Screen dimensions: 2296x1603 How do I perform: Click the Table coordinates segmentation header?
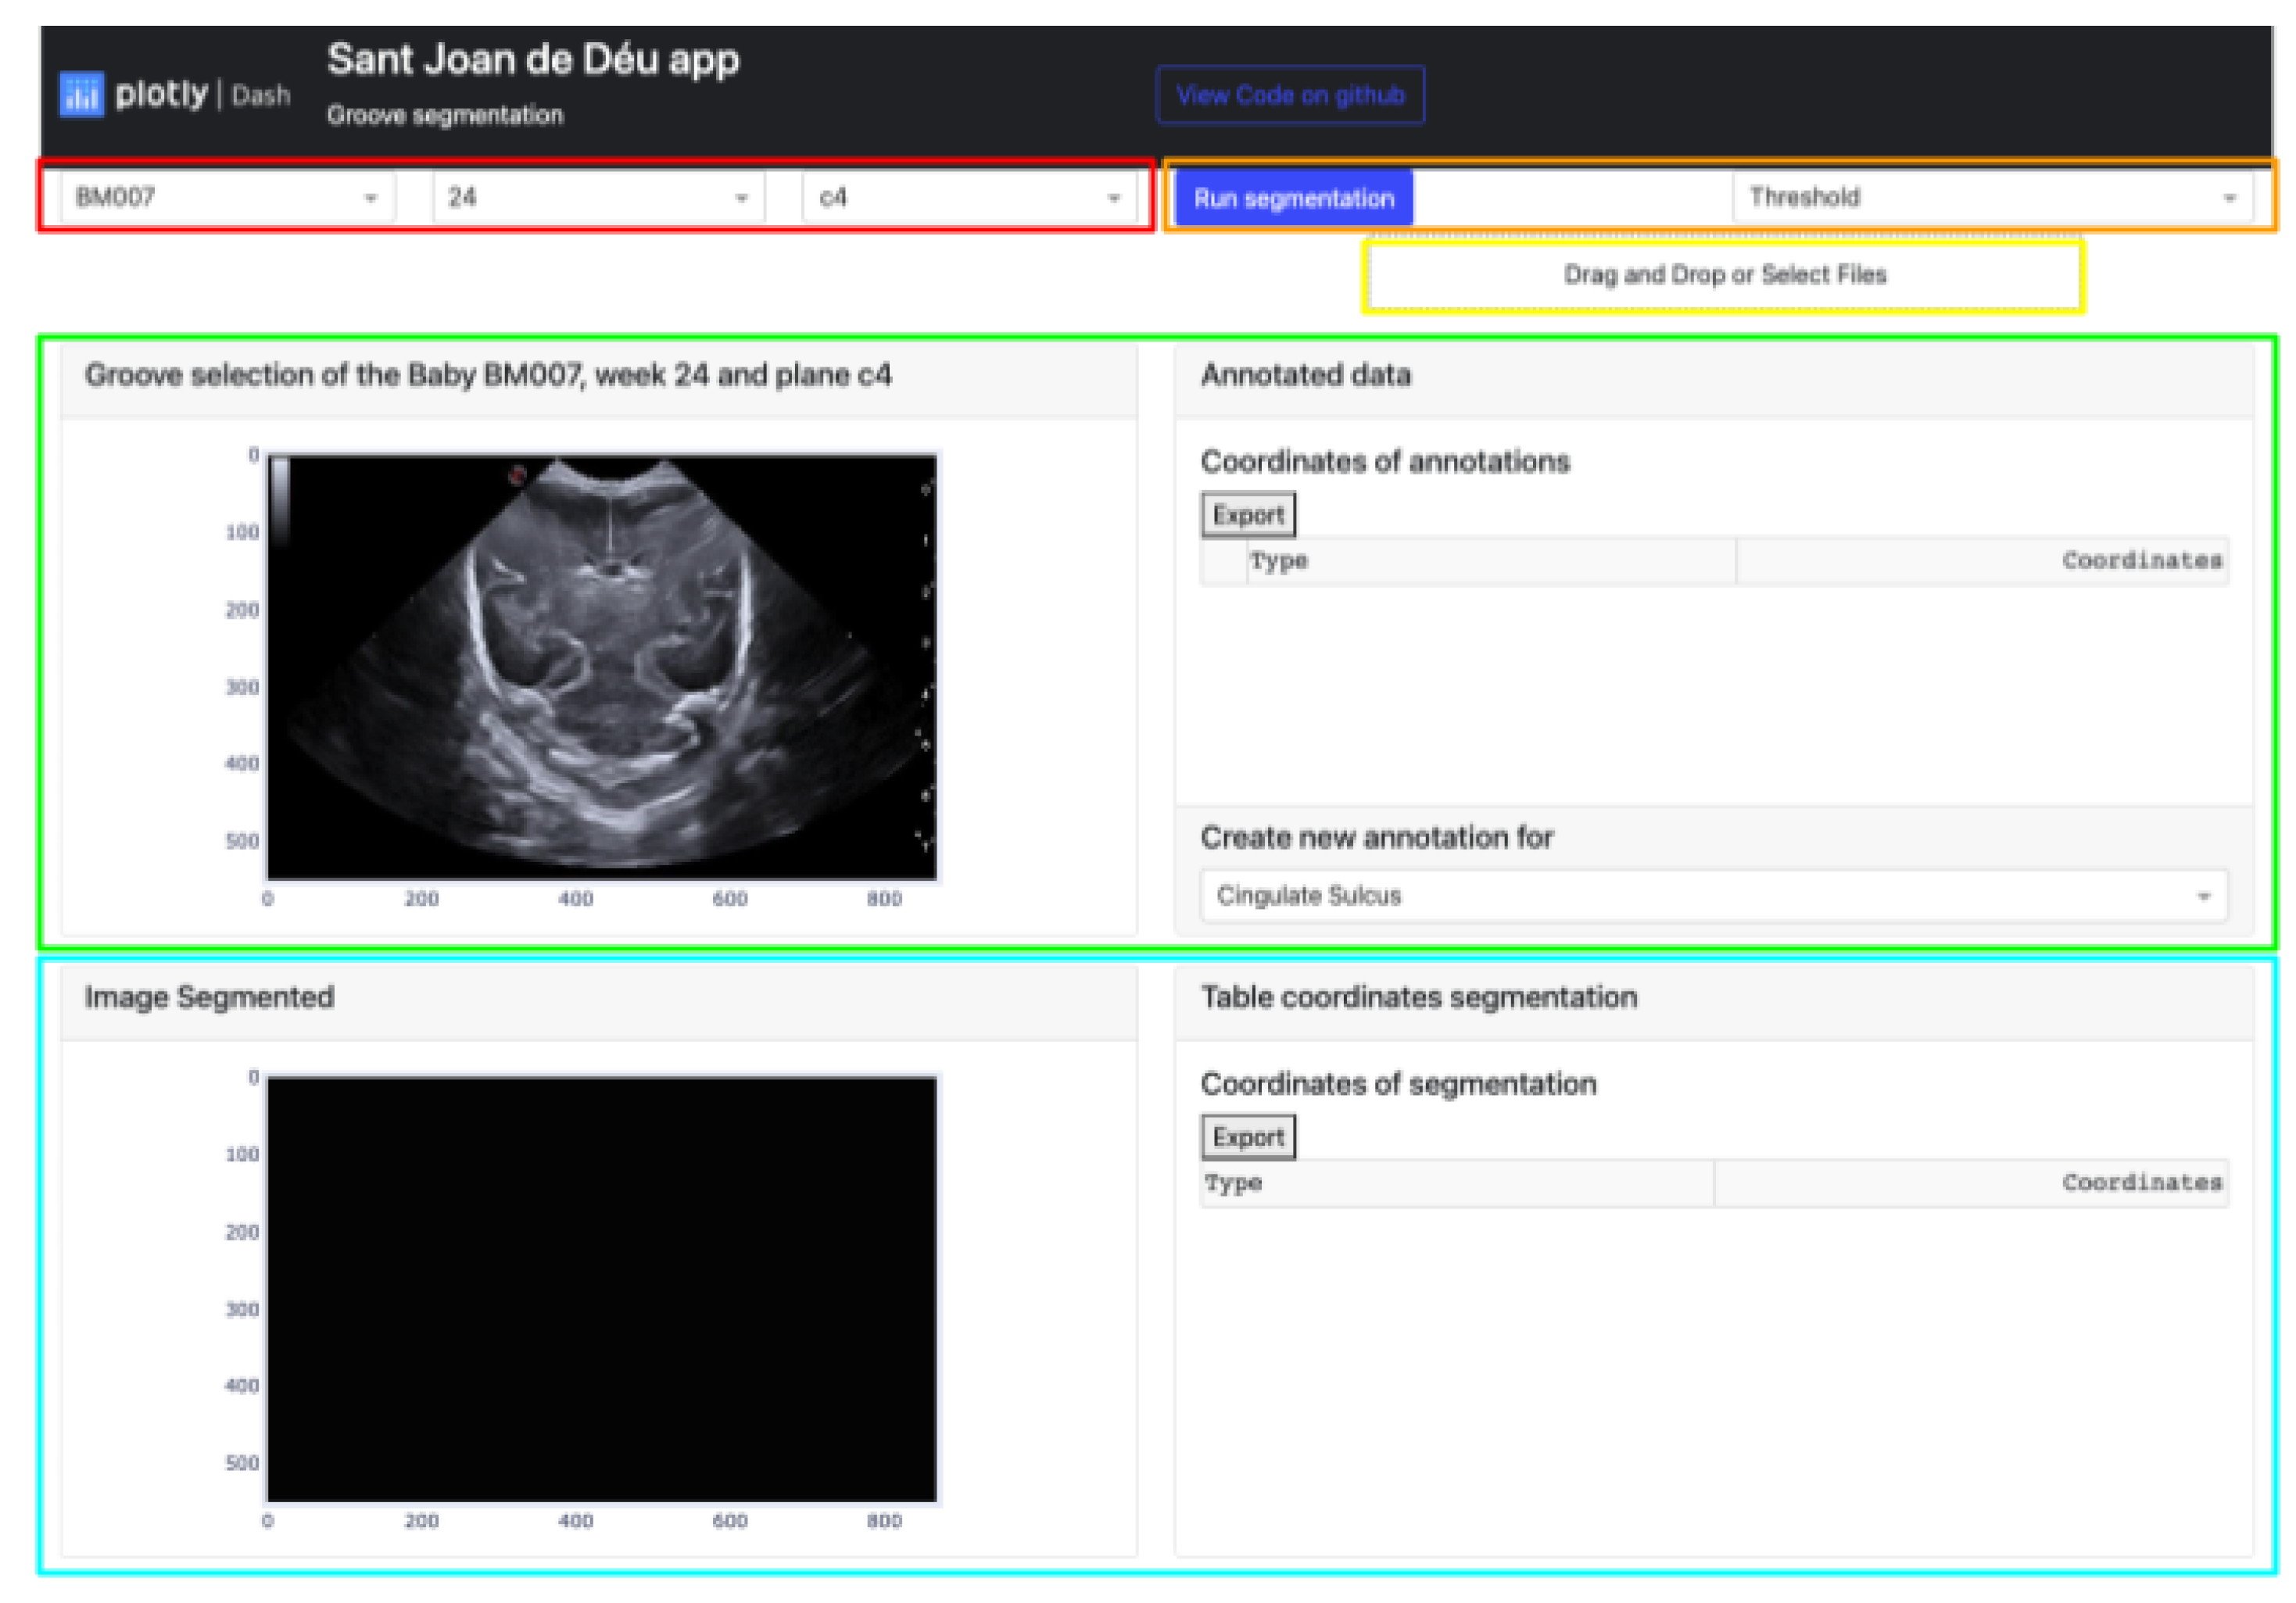tap(1419, 996)
